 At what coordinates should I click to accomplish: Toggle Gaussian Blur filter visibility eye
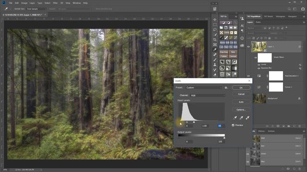(x=259, y=68)
